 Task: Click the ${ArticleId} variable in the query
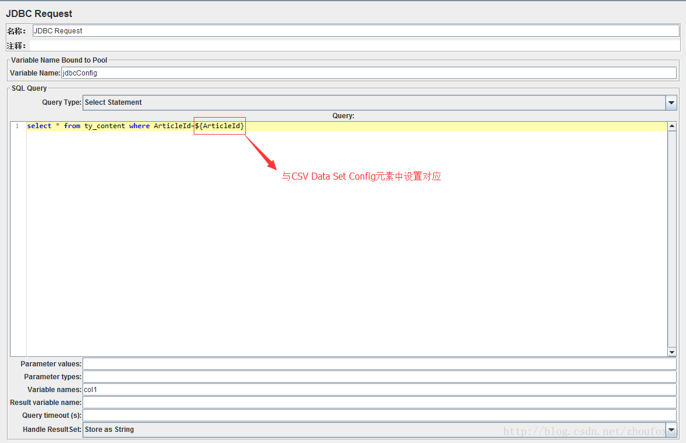coord(219,126)
